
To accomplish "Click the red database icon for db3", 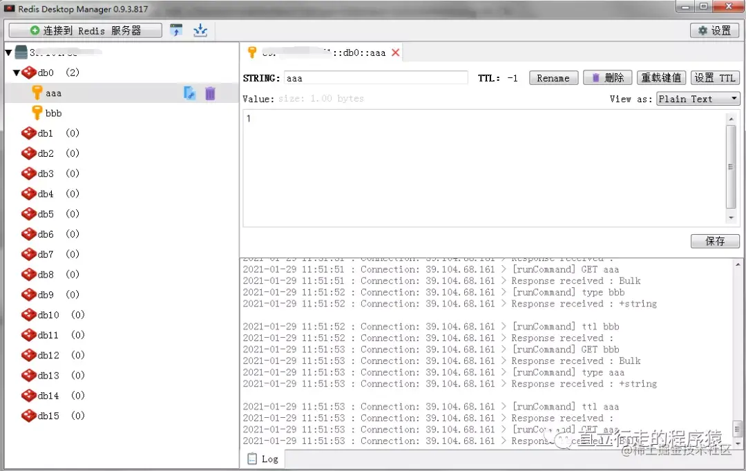I will point(29,173).
